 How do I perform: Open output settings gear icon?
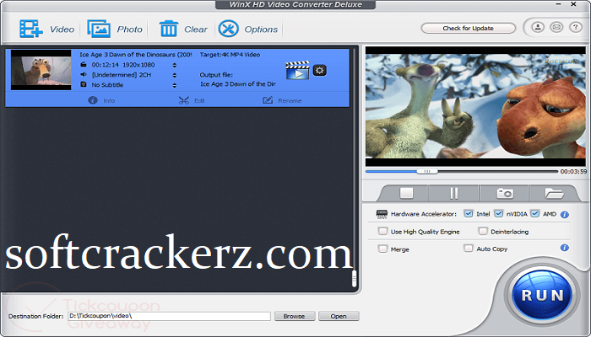(x=320, y=70)
